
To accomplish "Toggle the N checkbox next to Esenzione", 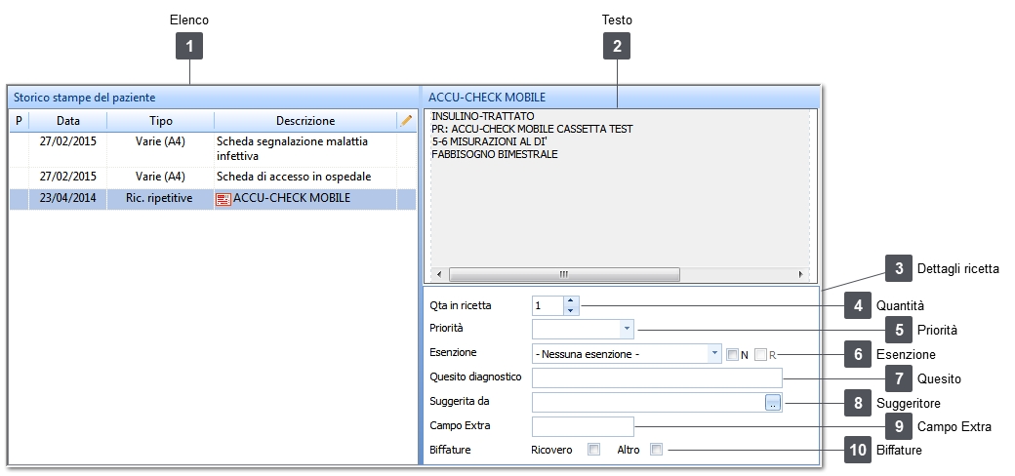I will (732, 354).
